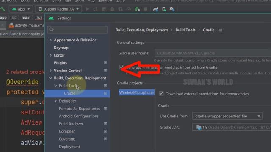Open the Device Manager phone icon
The image size is (271, 152).
pos(164,9)
